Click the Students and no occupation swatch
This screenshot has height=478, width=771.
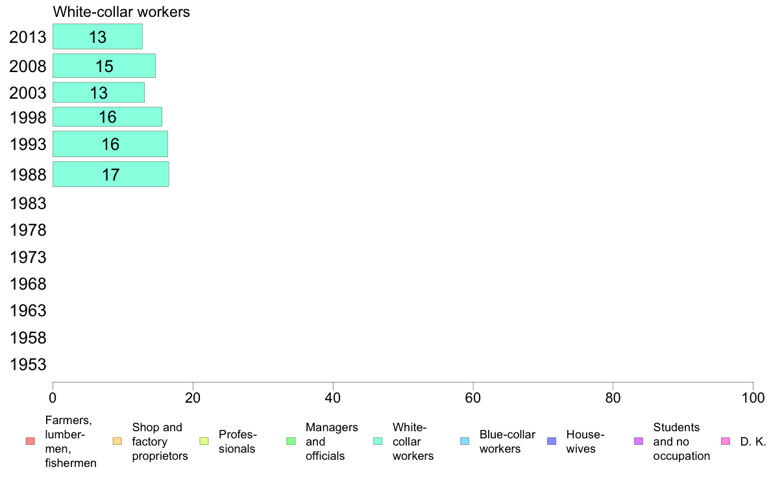coord(639,441)
